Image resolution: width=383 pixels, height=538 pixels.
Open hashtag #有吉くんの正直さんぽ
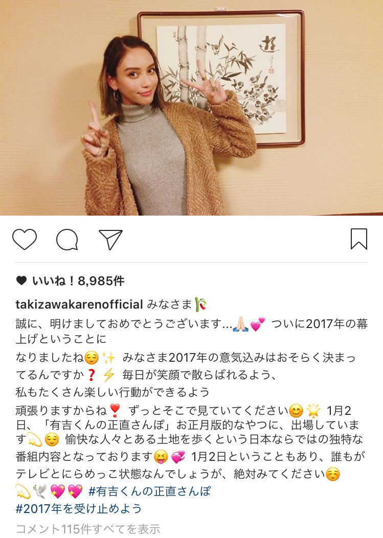[x=150, y=491]
